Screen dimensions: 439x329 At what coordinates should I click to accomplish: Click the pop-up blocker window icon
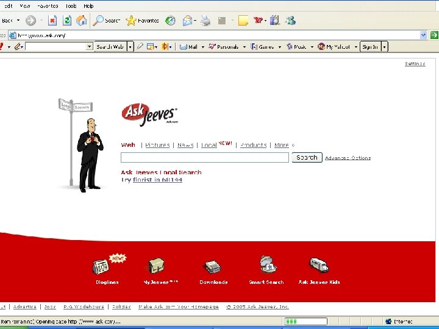(151, 47)
